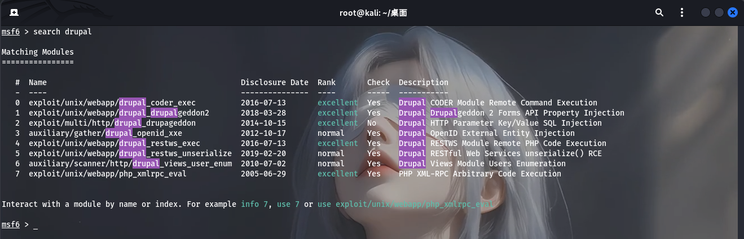The image size is (744, 239).
Task: Click window title root@kali
Action: point(372,12)
